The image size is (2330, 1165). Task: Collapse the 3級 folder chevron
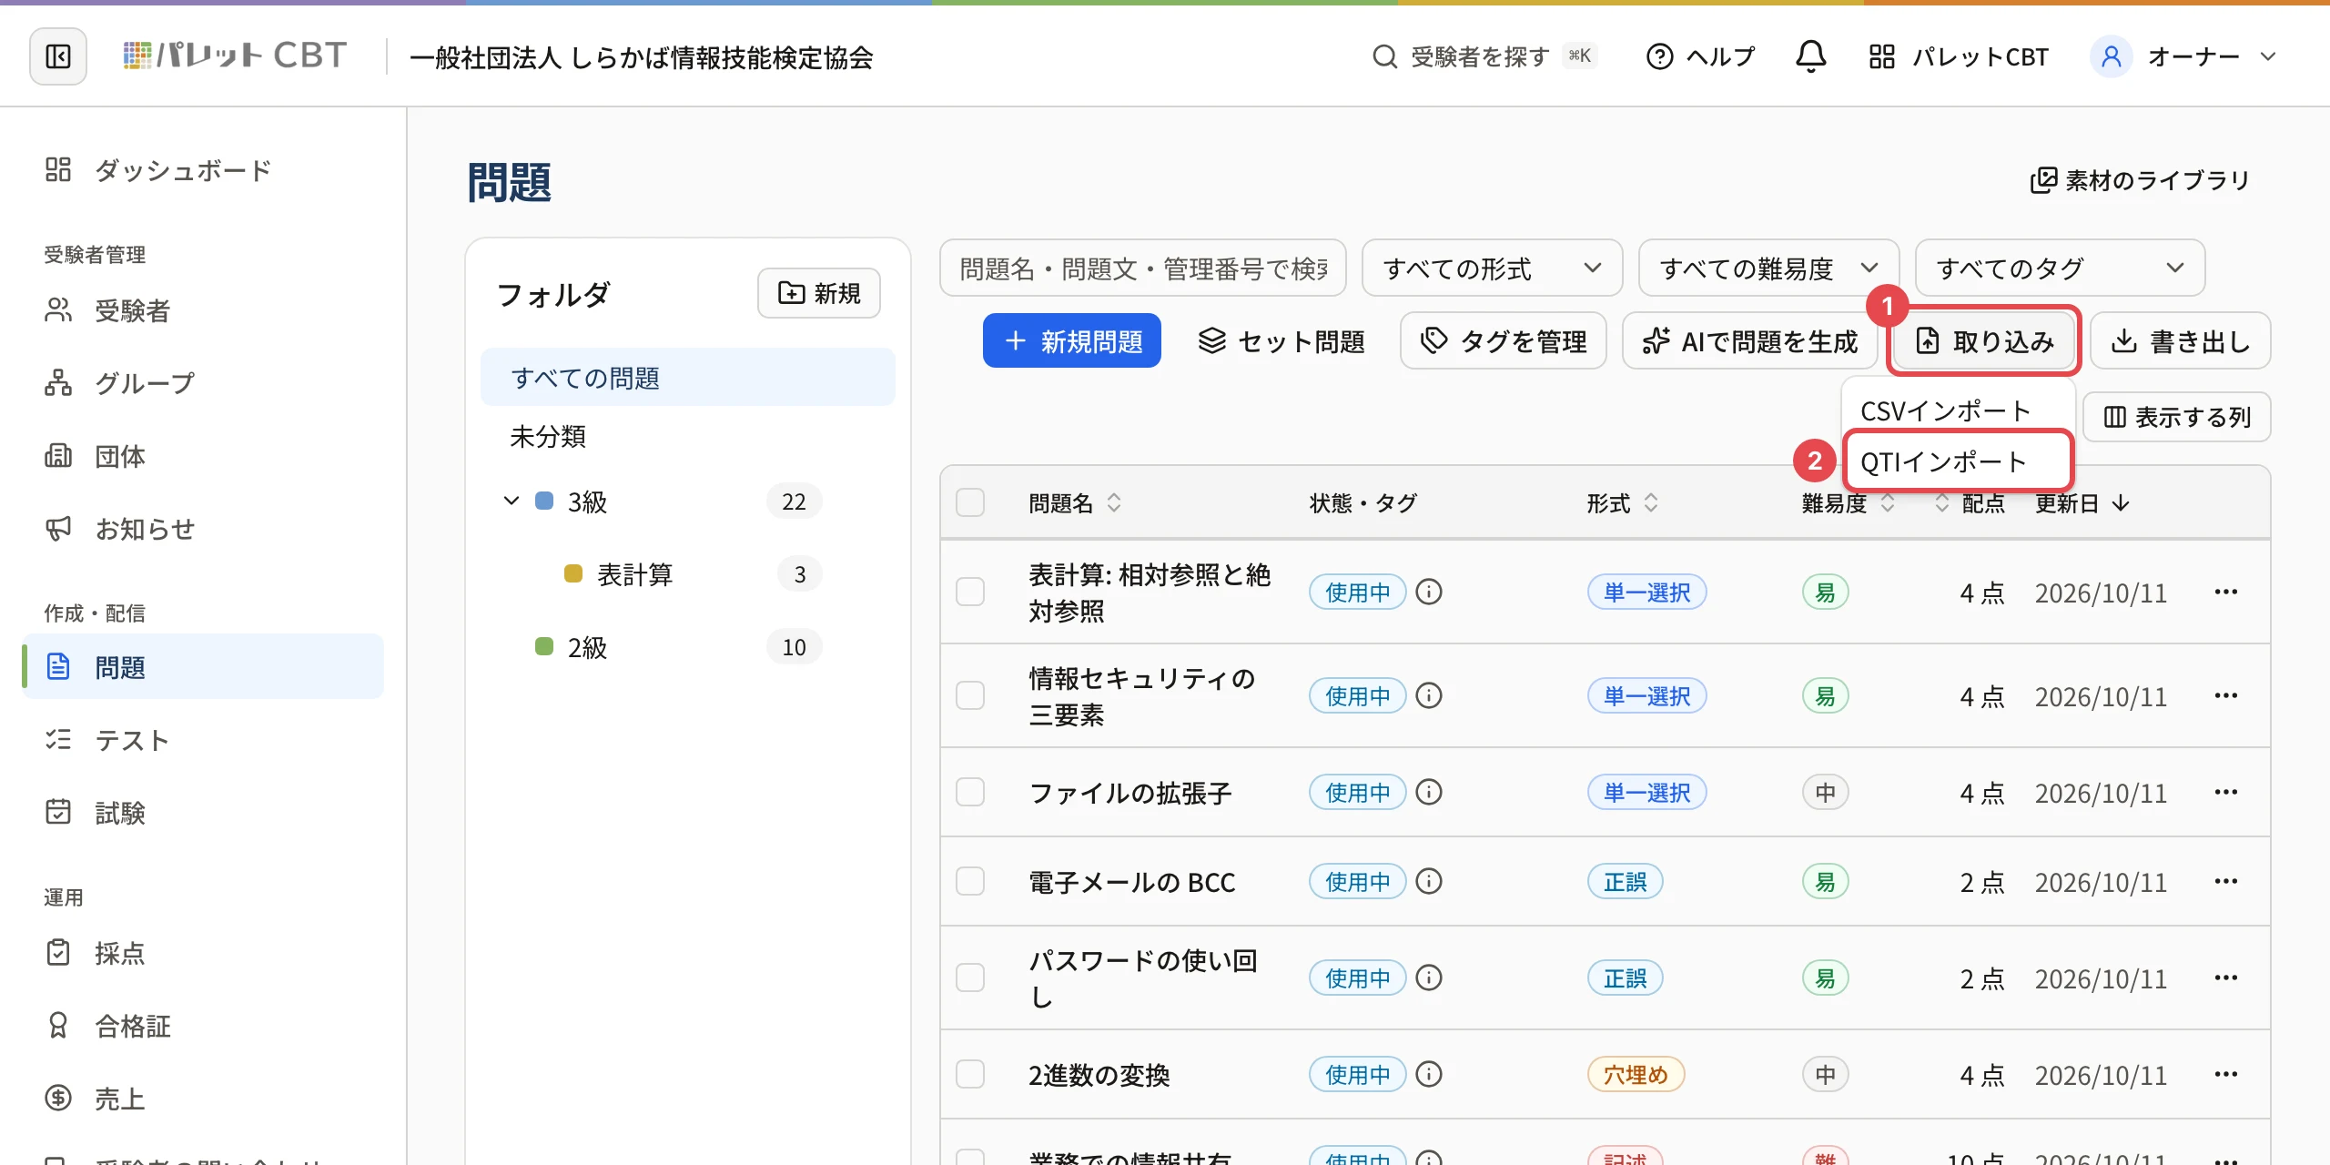pyautogui.click(x=512, y=501)
